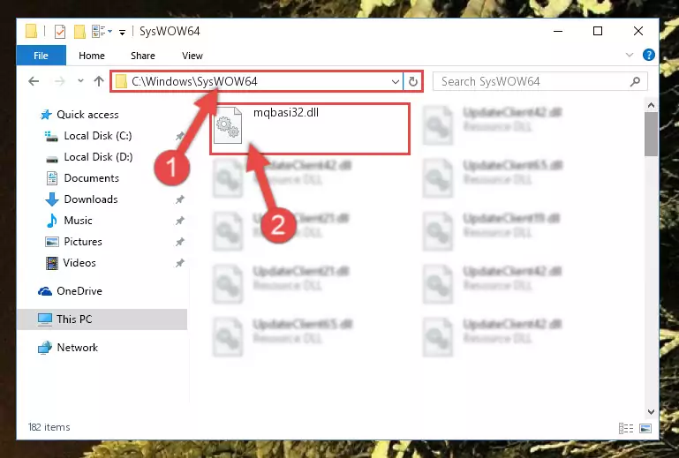Refresh the SysWOW64 folder
This screenshot has width=679, height=458.
[413, 81]
